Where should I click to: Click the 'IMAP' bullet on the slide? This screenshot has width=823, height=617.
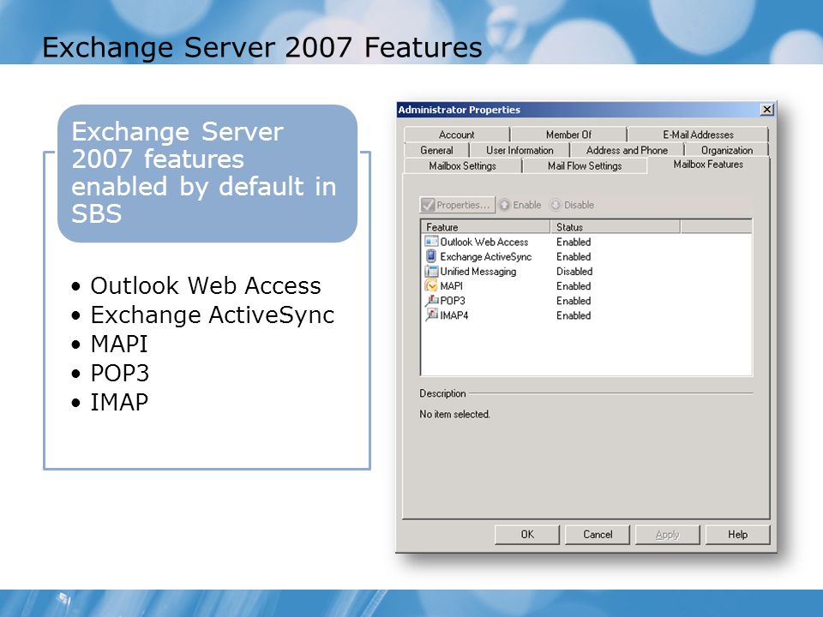point(119,403)
